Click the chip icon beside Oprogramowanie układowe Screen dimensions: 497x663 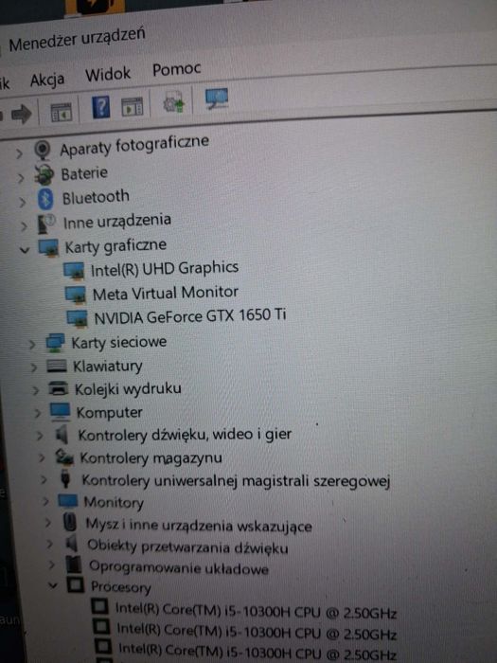click(x=74, y=564)
